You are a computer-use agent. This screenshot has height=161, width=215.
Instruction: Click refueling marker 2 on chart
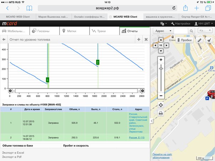pyautogui.click(x=98, y=62)
